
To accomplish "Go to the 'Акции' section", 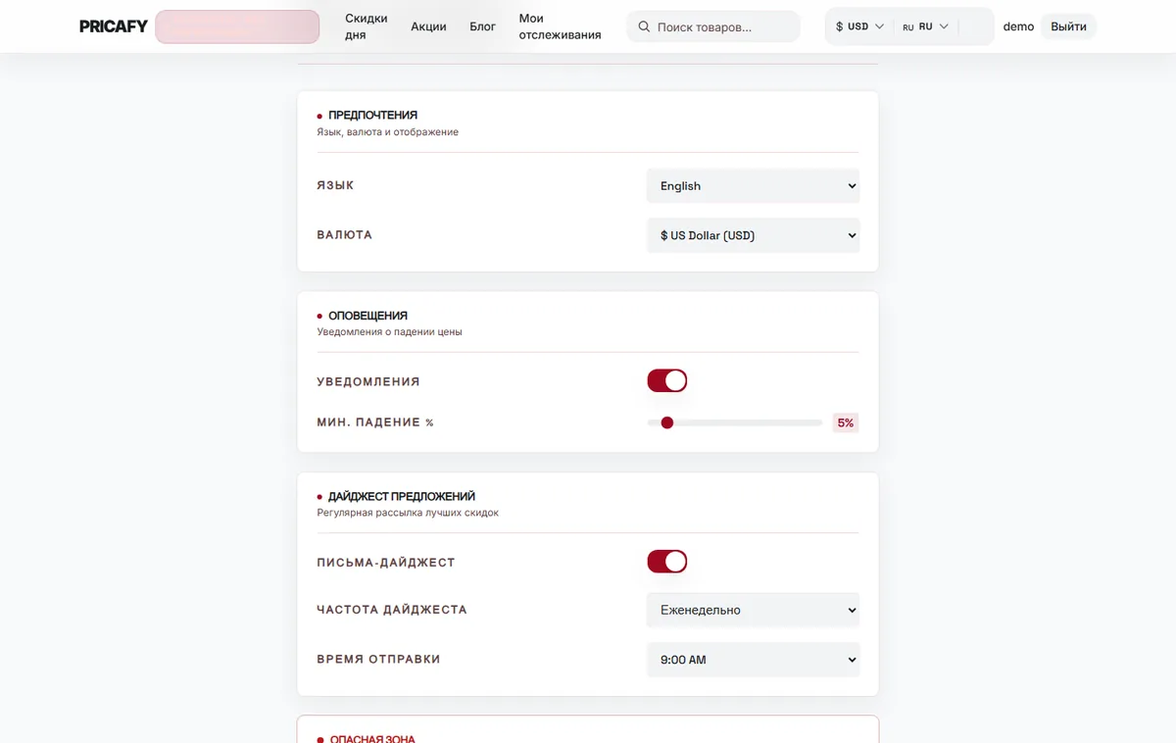I will 428,26.
